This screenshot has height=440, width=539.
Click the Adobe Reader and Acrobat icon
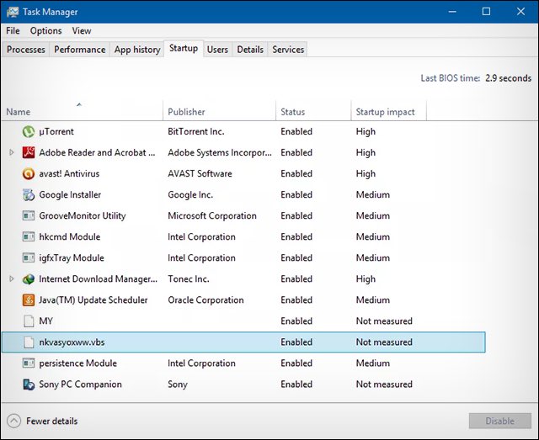[29, 152]
